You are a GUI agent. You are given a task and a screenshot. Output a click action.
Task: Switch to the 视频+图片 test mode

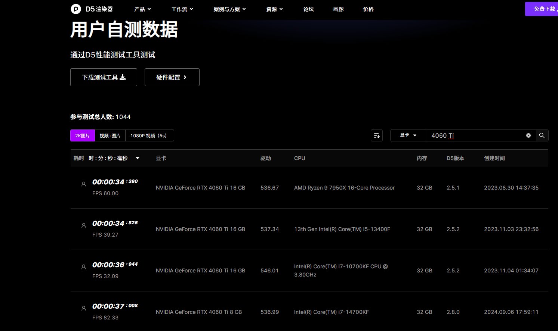coord(110,135)
